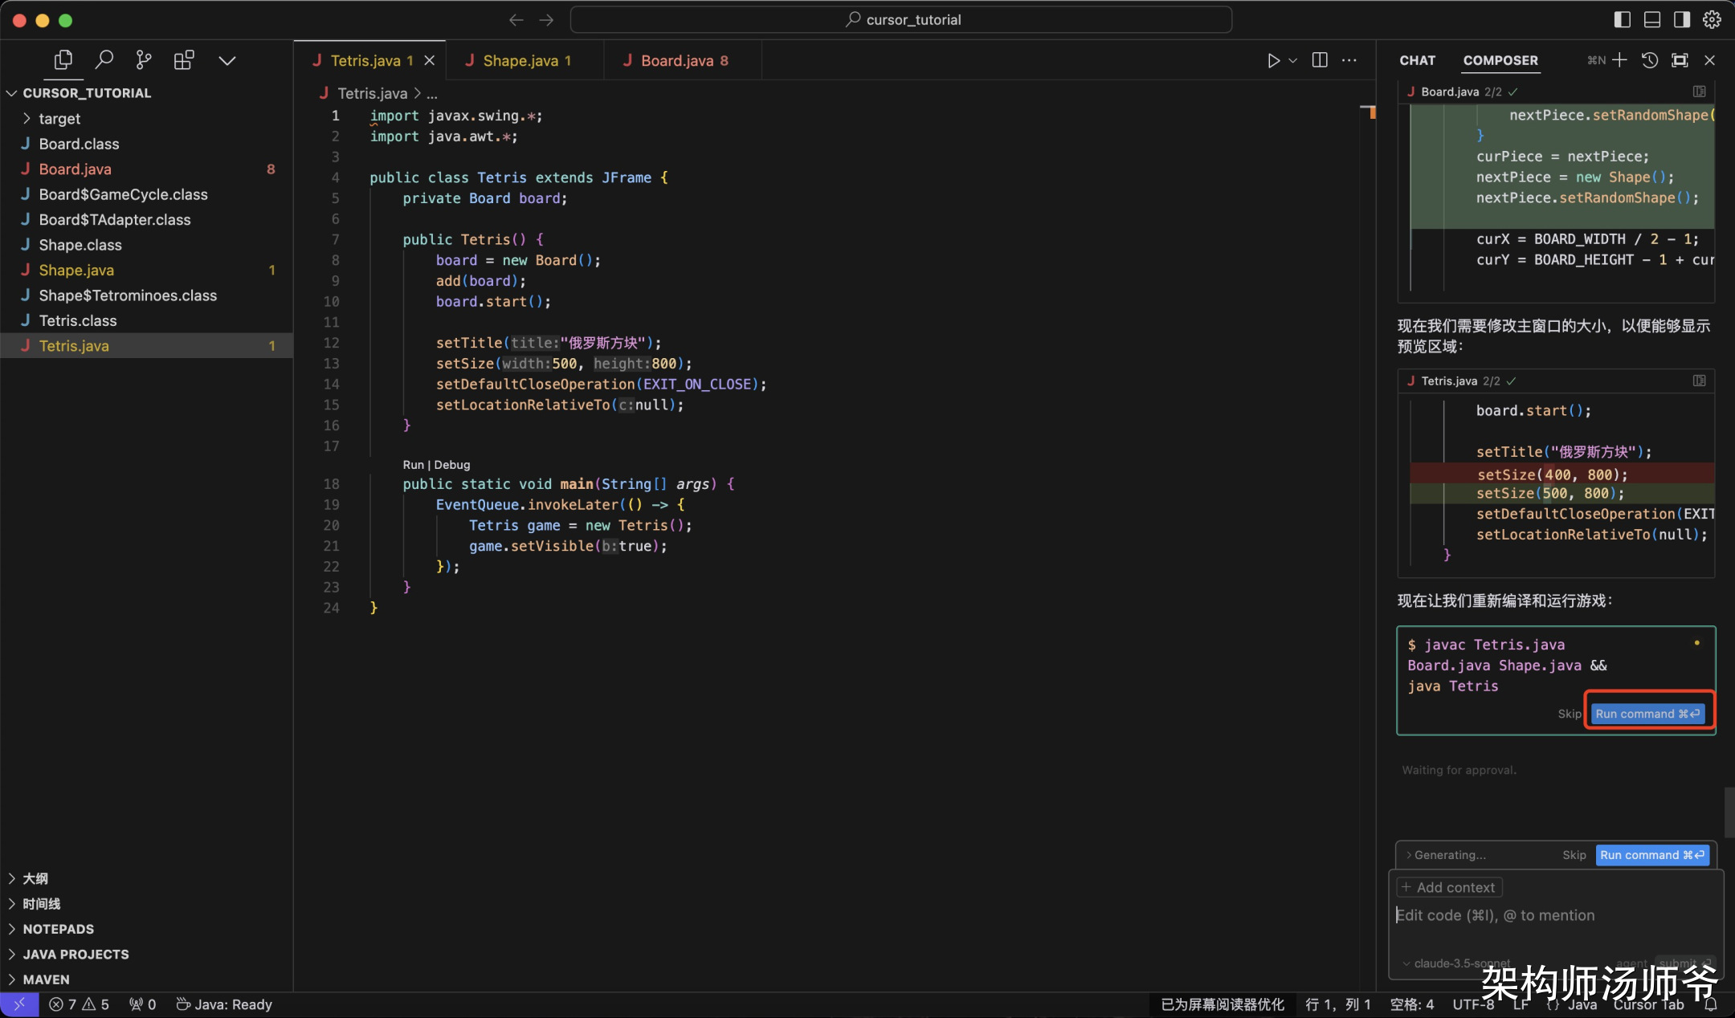1735x1018 pixels.
Task: Expand the target folder
Action: click(59, 118)
